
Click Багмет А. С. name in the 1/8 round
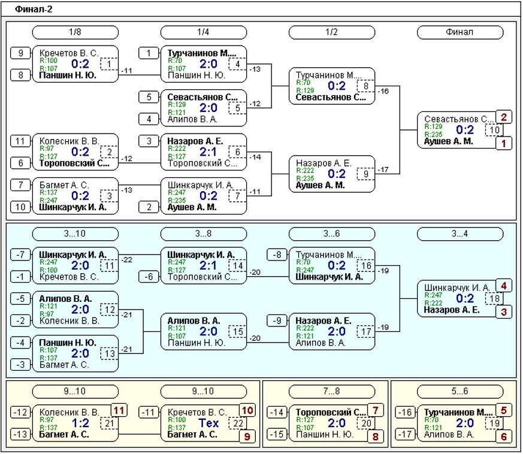[64, 185]
